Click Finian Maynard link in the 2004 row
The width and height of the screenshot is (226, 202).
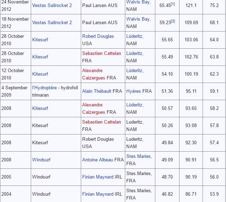click(98, 194)
